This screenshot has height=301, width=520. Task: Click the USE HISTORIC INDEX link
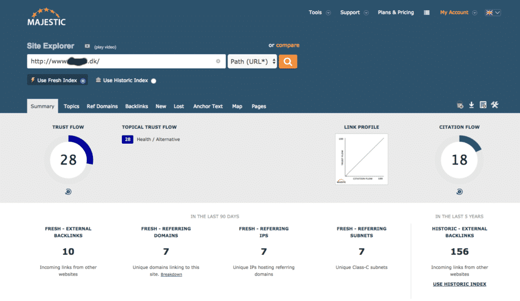pos(459,284)
